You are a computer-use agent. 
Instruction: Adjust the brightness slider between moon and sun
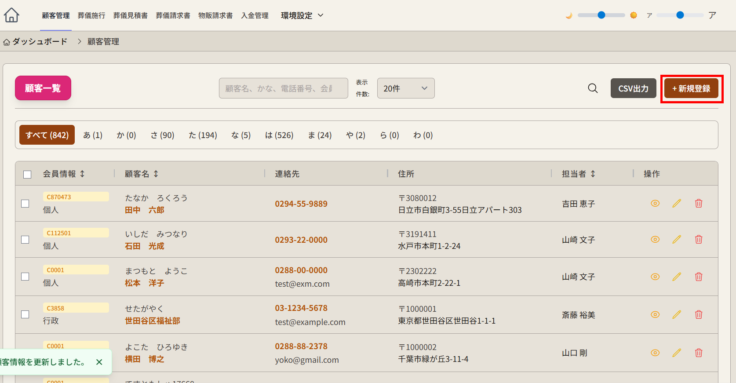click(601, 15)
